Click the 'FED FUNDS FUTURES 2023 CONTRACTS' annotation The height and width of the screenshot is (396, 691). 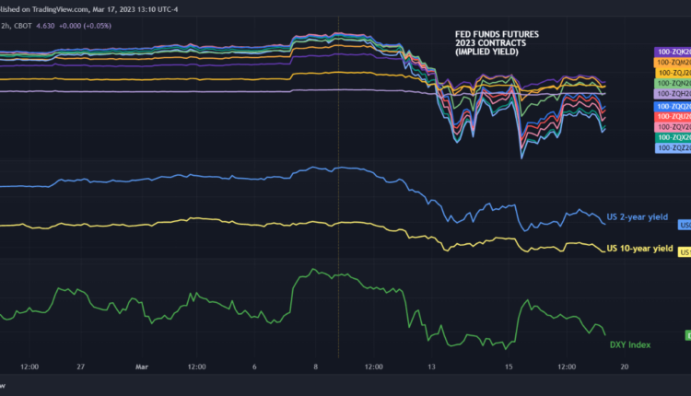tap(498, 42)
